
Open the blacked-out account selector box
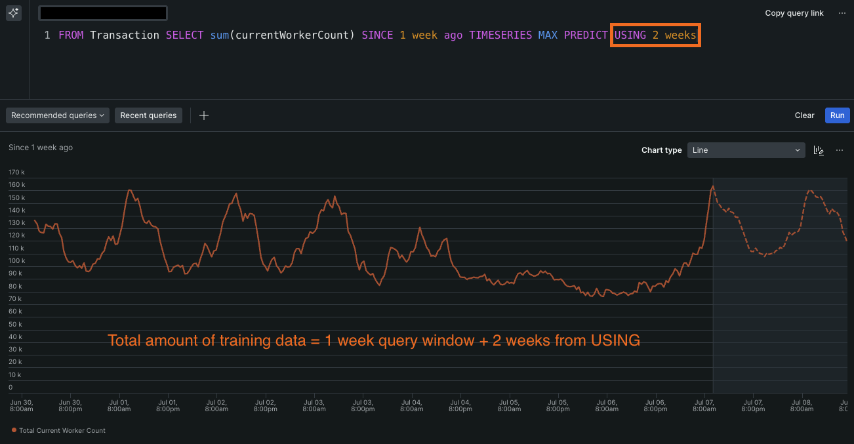(x=102, y=13)
